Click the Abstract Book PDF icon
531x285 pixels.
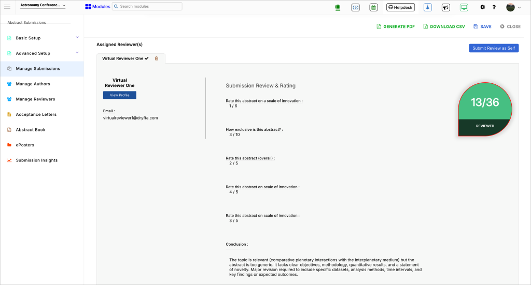click(9, 130)
